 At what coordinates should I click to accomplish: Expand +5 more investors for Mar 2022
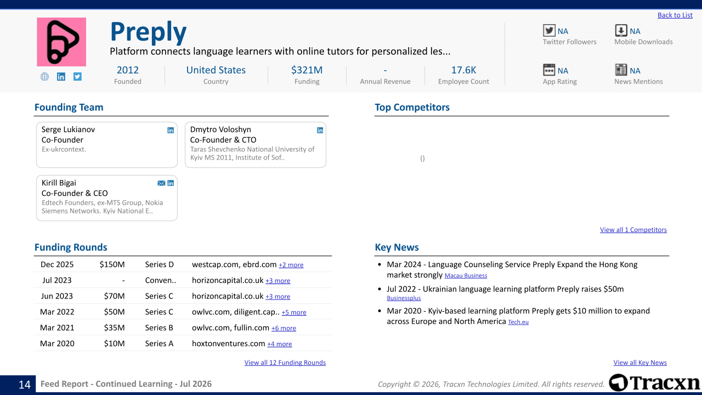[294, 313]
